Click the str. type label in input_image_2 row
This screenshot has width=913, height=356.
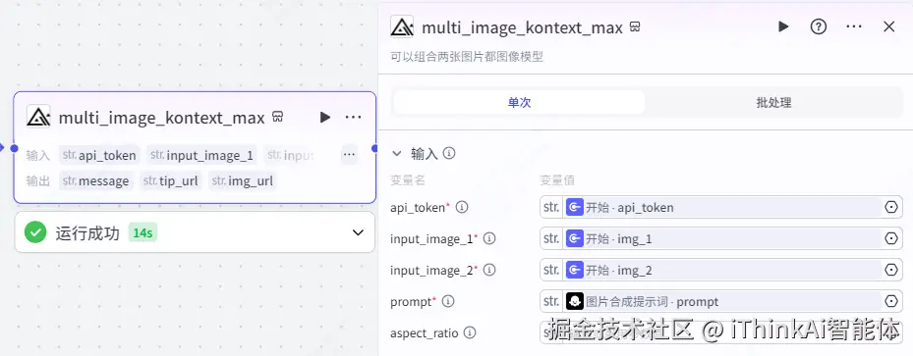tap(550, 270)
